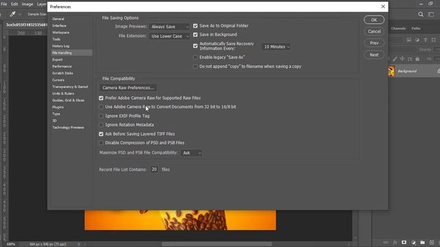
Task: Click the Next button
Action: point(374,55)
